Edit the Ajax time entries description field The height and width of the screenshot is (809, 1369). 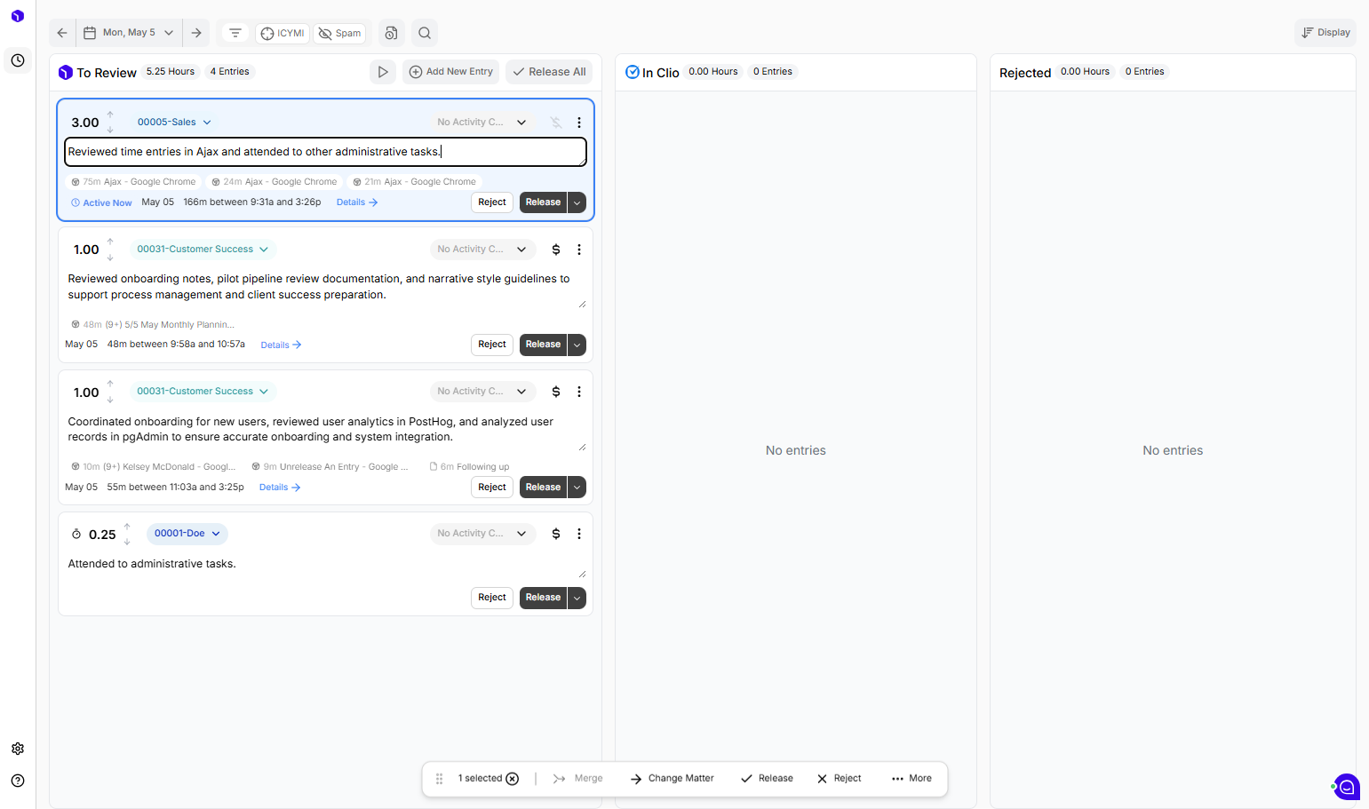click(325, 152)
